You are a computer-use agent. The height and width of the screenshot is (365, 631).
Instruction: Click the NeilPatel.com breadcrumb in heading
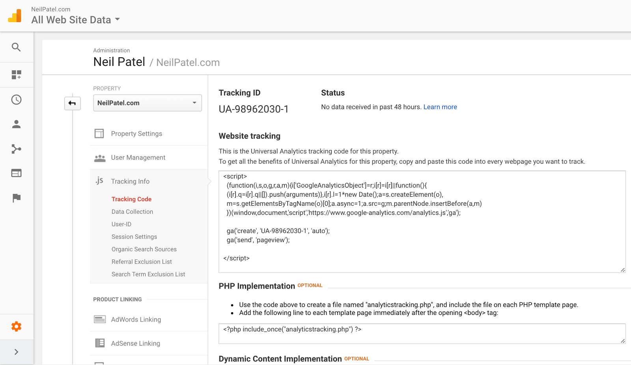pyautogui.click(x=188, y=63)
